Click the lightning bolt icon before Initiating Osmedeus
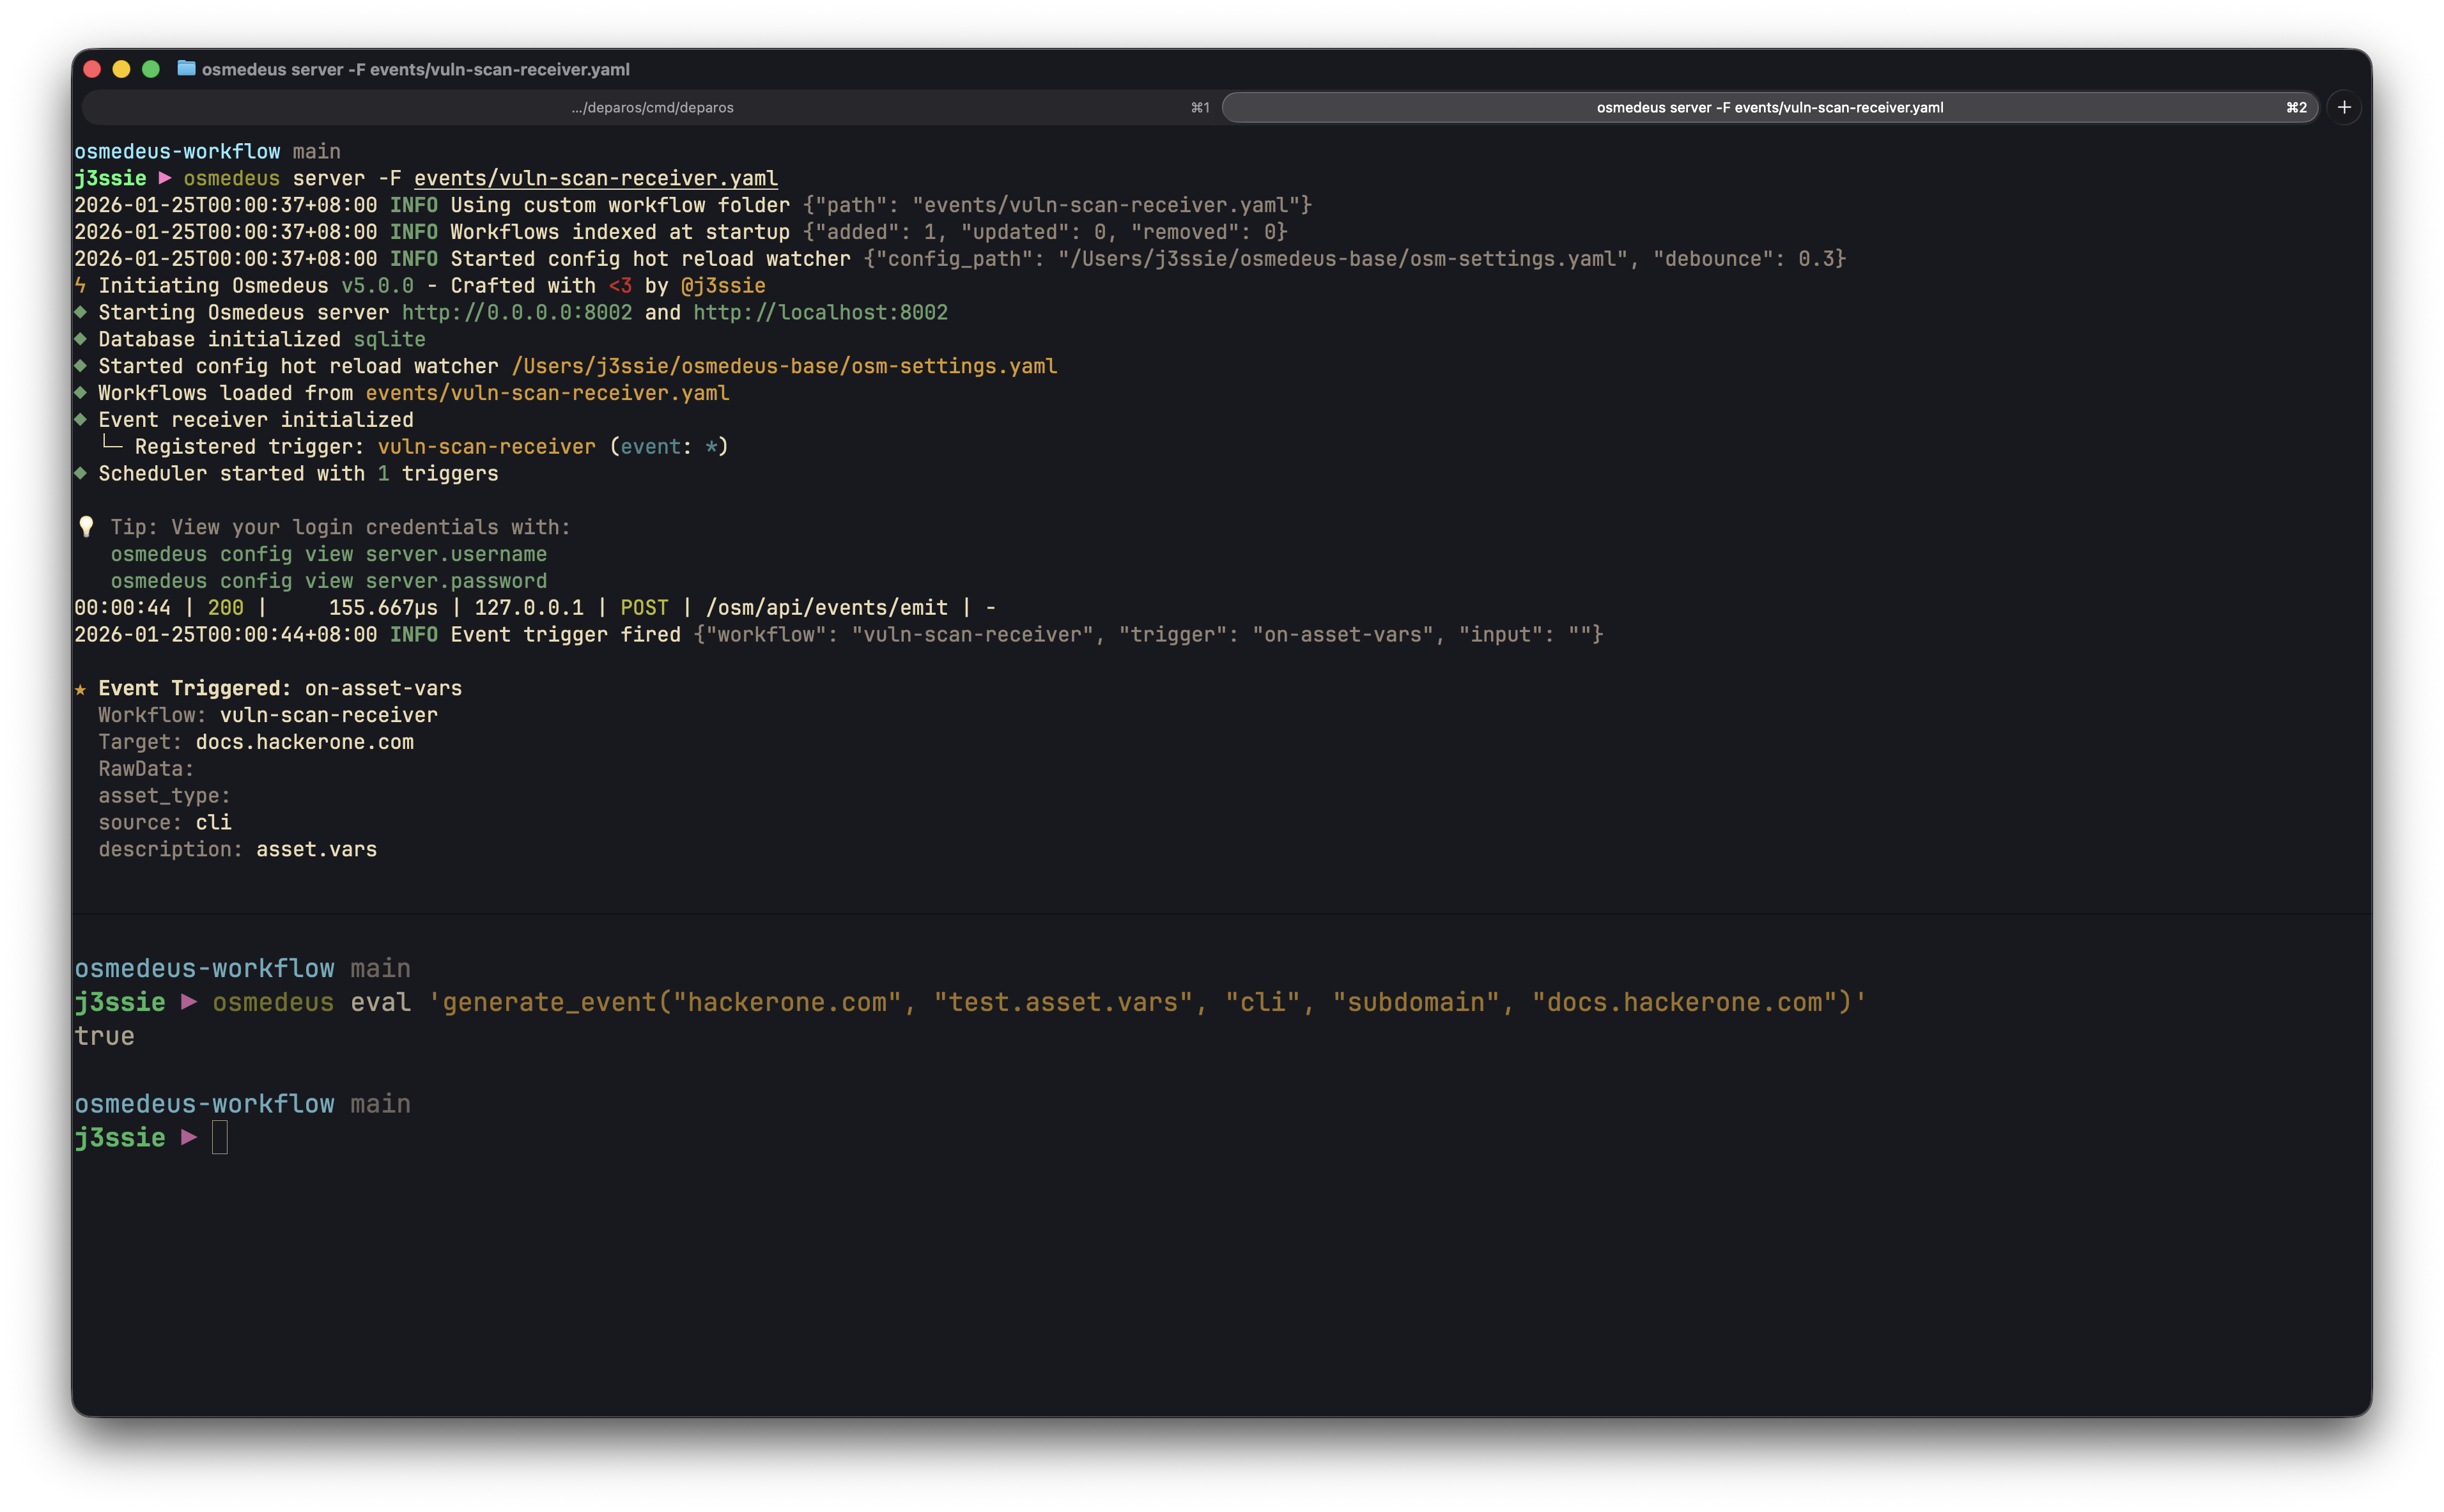This screenshot has width=2444, height=1512. click(x=80, y=285)
